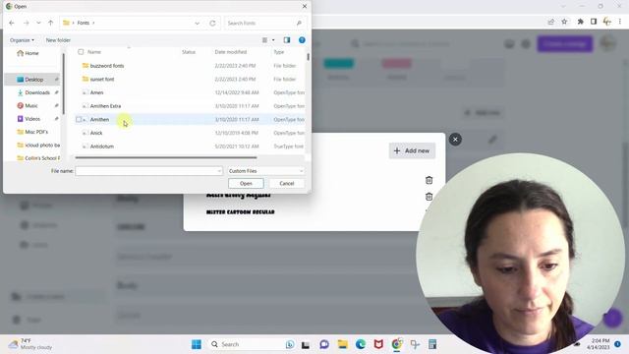Screen dimensions: 629x354
Task: Select the buzzword fonts folder
Action: [107, 66]
